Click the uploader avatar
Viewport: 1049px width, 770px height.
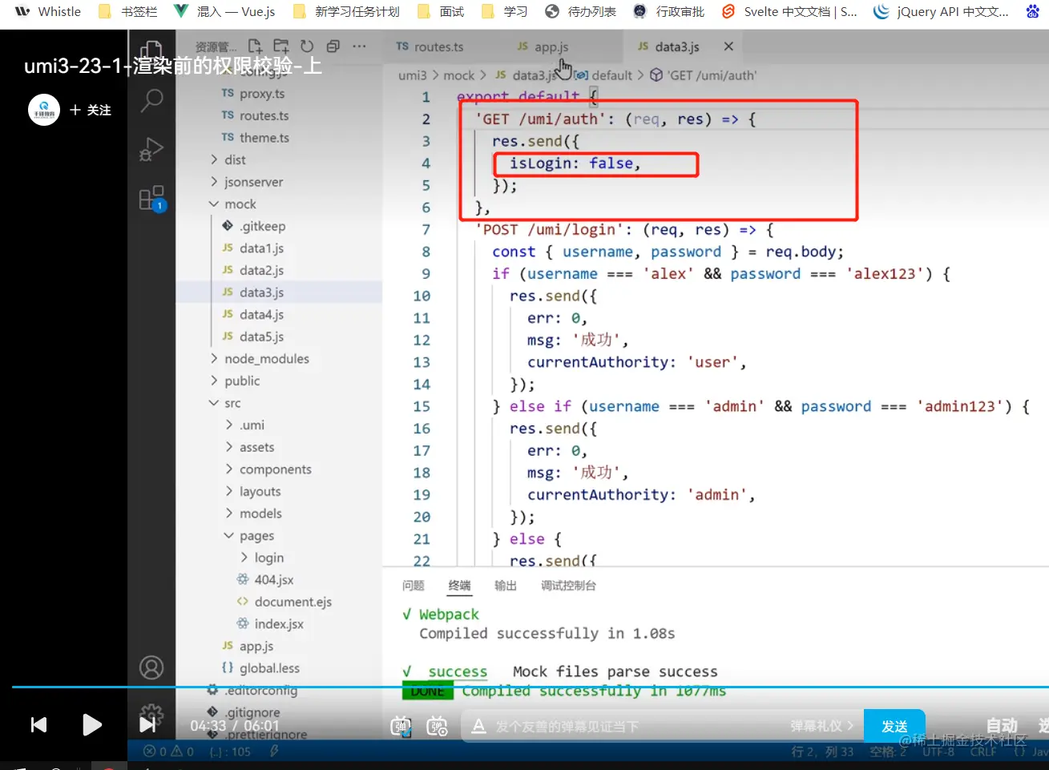(44, 110)
